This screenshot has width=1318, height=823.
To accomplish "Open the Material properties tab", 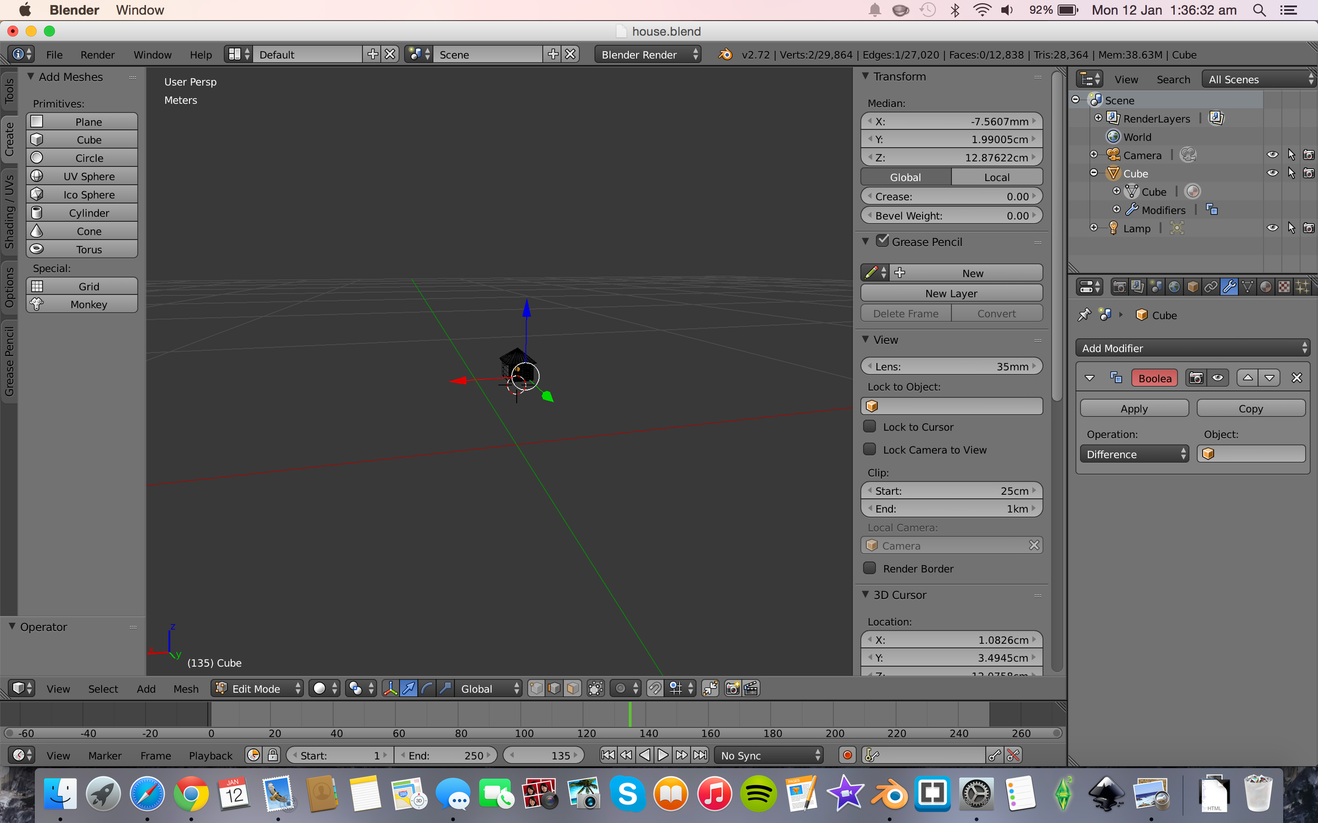I will pyautogui.click(x=1265, y=286).
